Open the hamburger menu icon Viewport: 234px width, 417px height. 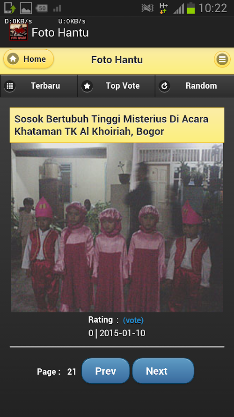click(x=222, y=59)
